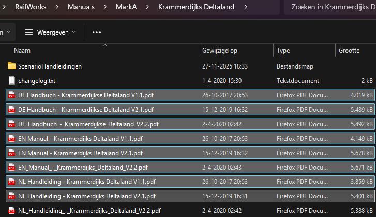Viewport: 376px width, 217px height.
Task: Click size 5.492 kB cell
Action: tap(362, 124)
